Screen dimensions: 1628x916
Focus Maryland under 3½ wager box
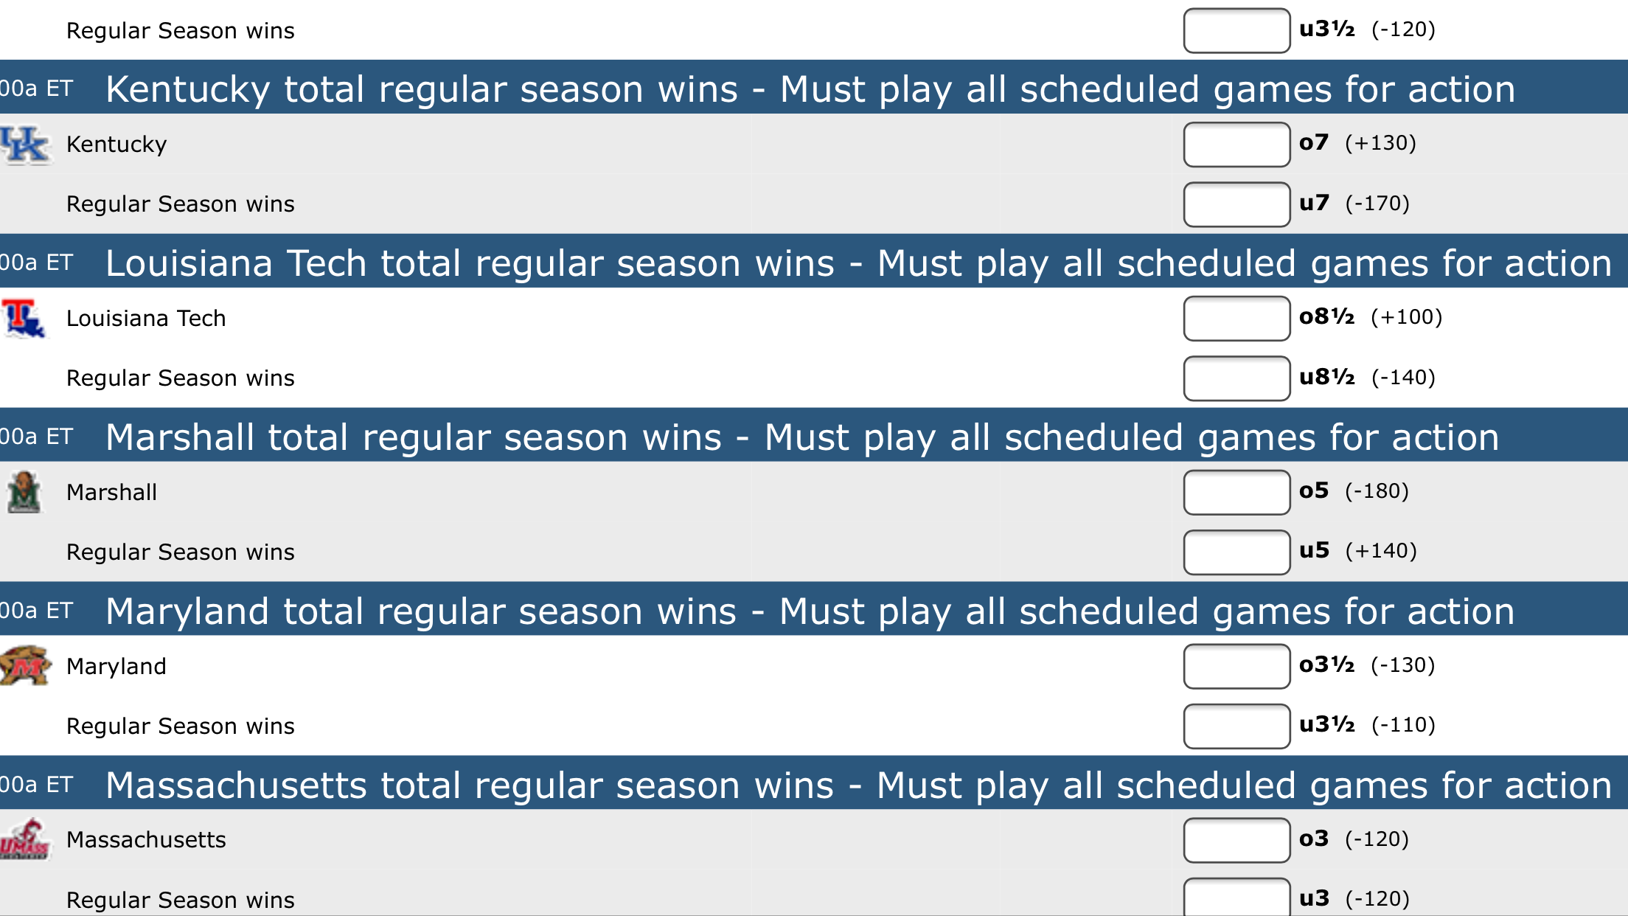click(1236, 726)
